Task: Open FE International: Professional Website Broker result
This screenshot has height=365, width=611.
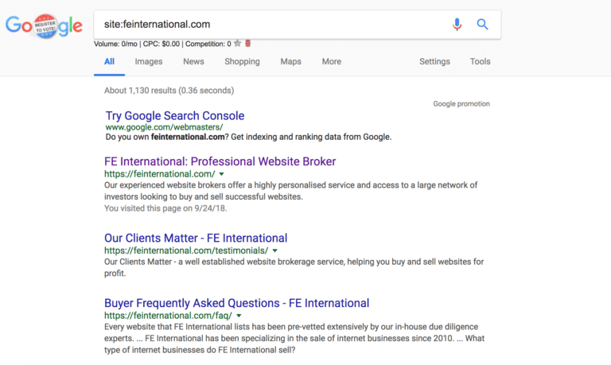Action: point(220,161)
